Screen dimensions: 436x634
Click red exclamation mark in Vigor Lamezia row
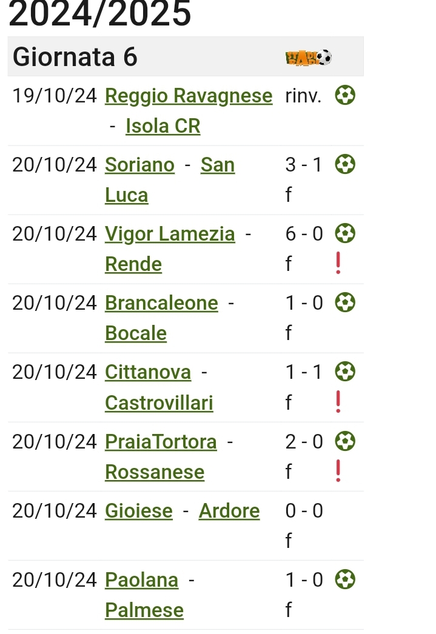point(338,264)
